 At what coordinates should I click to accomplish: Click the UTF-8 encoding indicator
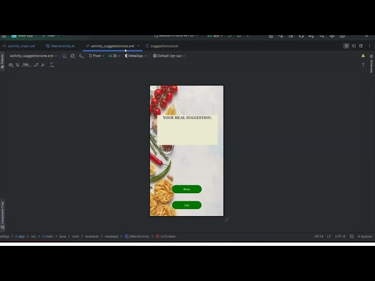pos(340,237)
